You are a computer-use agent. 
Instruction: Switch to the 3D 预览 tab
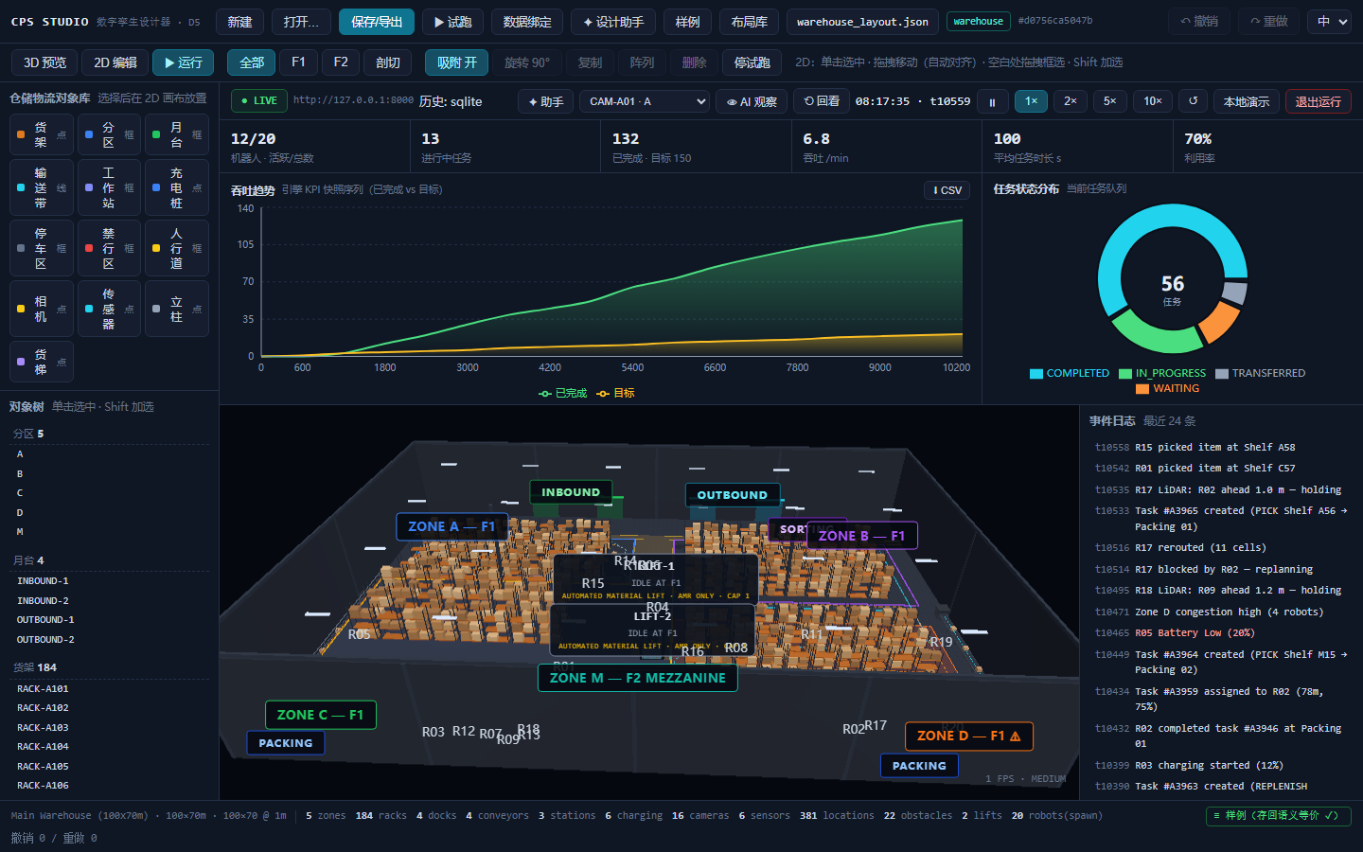44,62
